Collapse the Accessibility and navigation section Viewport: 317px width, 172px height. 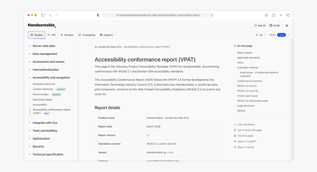[51, 77]
